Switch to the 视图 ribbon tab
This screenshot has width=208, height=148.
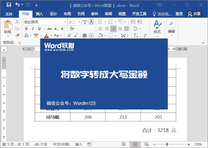point(122,14)
